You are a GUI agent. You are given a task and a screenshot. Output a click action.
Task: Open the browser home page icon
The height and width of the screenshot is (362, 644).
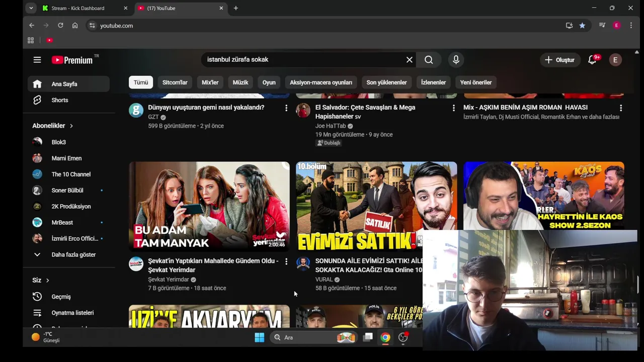coord(75,25)
